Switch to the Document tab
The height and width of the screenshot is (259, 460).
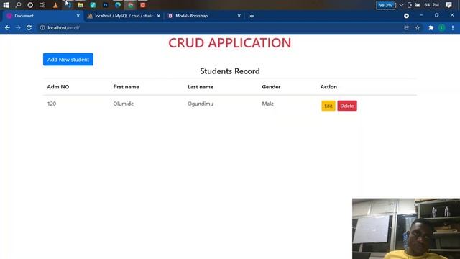click(42, 16)
